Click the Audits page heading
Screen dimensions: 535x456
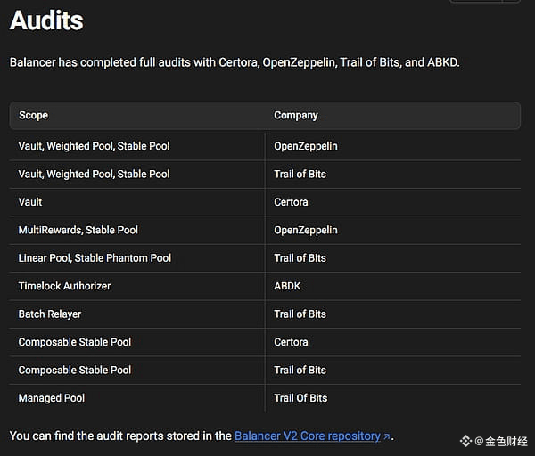46,21
